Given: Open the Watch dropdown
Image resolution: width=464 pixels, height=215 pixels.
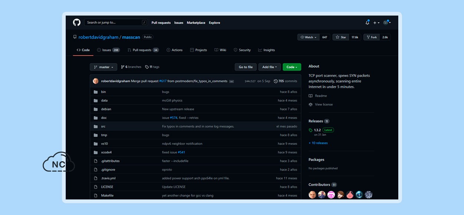Looking at the screenshot, I should [x=308, y=37].
